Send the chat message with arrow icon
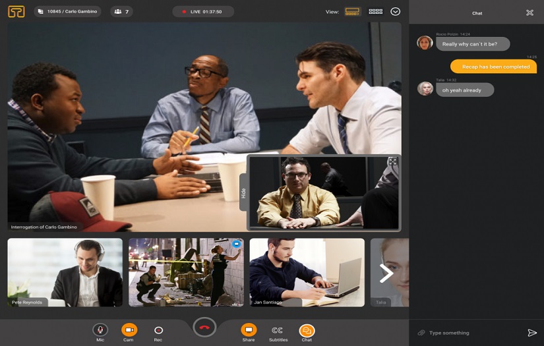 532,333
